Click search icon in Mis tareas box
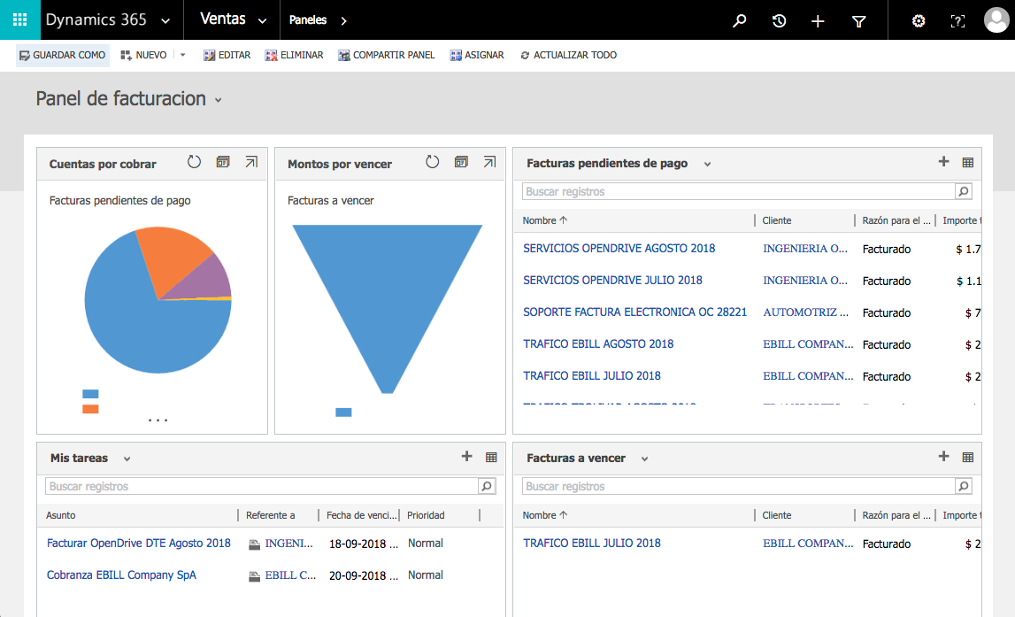The height and width of the screenshot is (617, 1015). click(487, 486)
